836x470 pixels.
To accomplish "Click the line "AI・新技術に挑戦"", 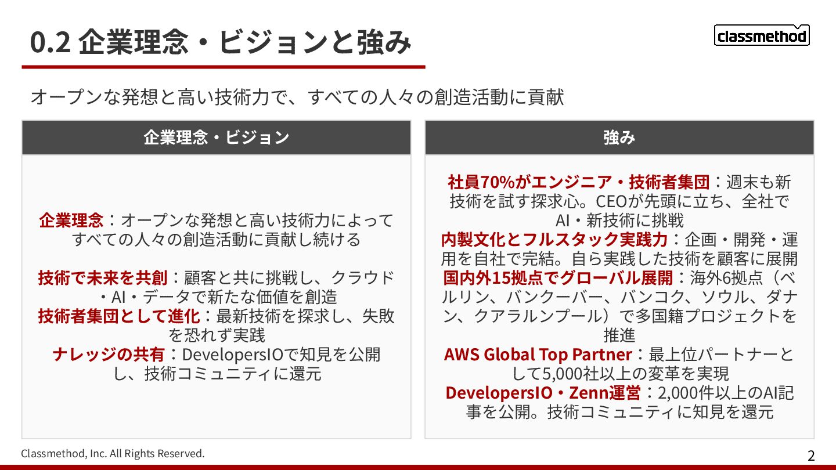I will (619, 220).
